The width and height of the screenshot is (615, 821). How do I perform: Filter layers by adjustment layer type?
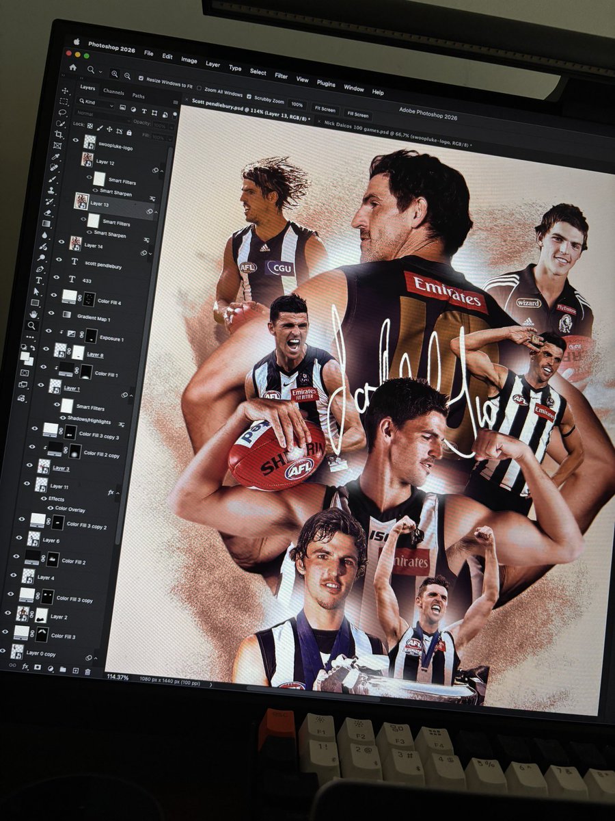(133, 109)
